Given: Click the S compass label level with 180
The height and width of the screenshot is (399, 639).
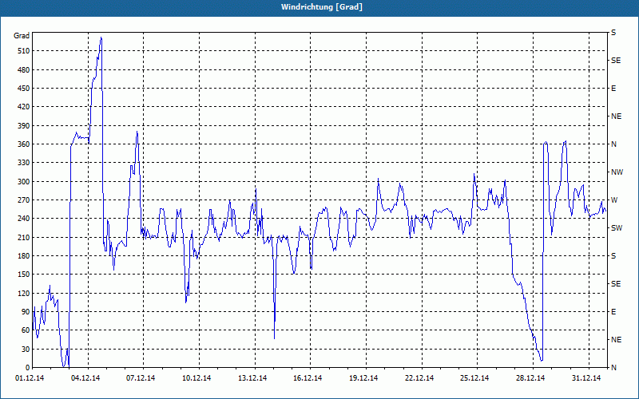Looking at the screenshot, I should point(613,256).
